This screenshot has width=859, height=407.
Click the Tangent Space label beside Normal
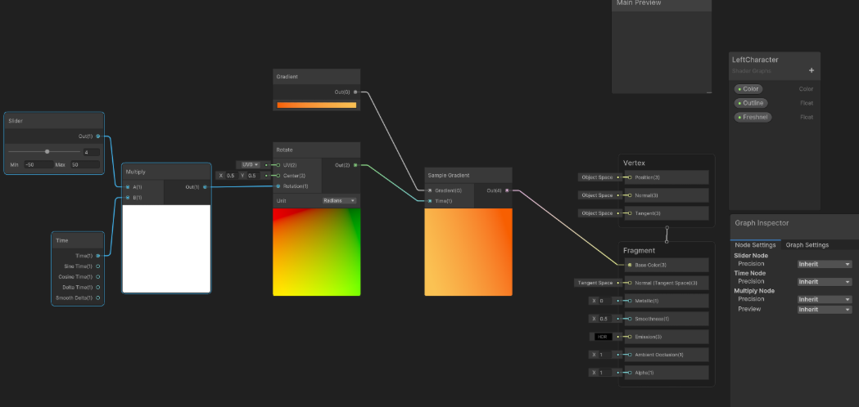pyautogui.click(x=595, y=283)
